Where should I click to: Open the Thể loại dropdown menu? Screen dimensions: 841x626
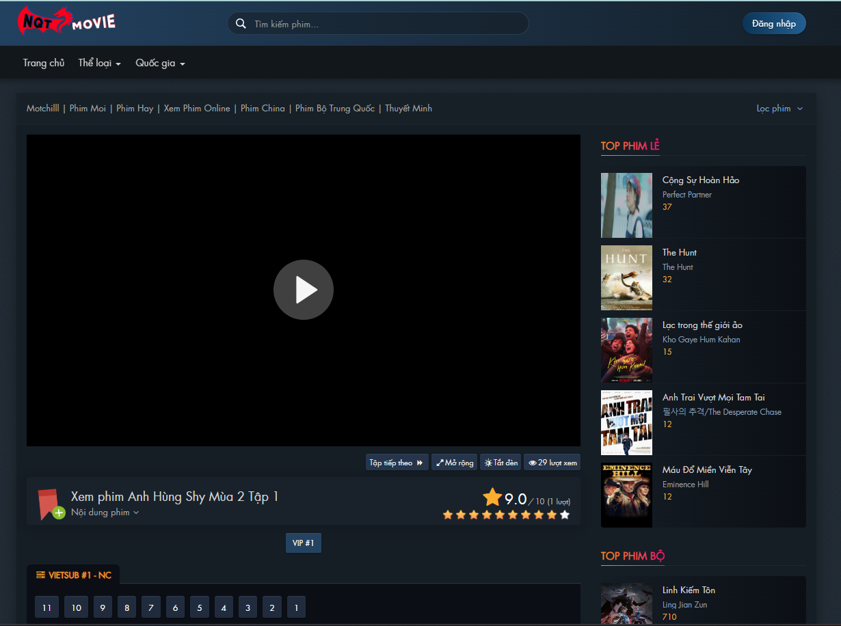click(x=99, y=63)
